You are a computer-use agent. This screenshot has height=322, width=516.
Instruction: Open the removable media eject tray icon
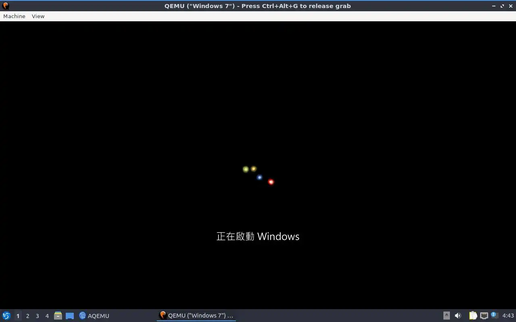447,316
